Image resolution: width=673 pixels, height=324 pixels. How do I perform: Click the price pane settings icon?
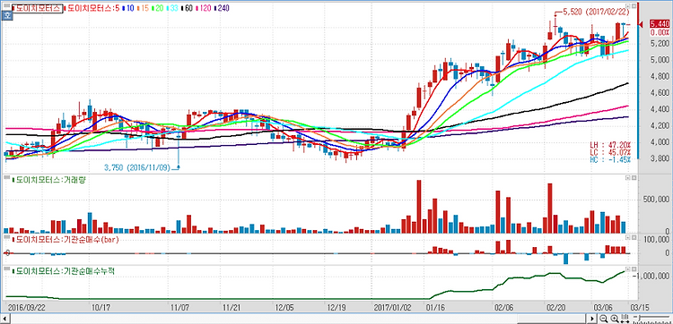click(628, 6)
